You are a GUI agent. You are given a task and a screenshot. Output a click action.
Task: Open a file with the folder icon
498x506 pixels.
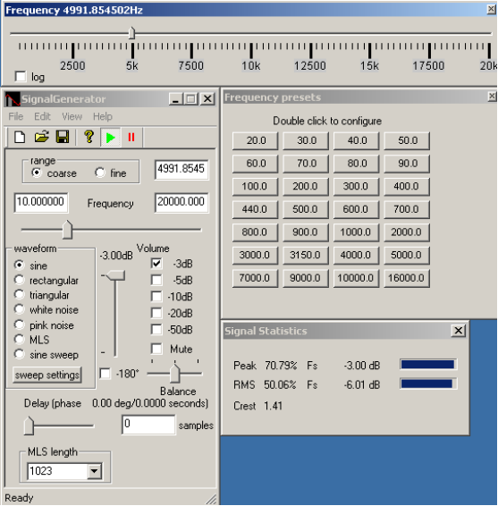41,137
